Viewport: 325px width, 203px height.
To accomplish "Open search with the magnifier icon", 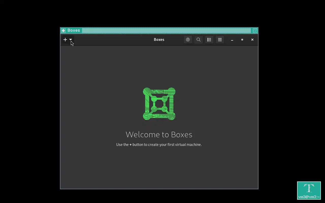I will 199,40.
